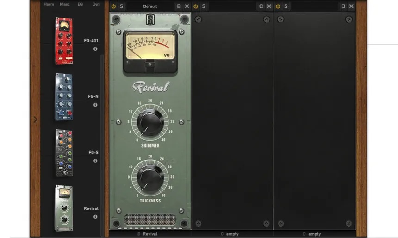Solo slot D
The width and height of the screenshot is (398, 238).
pyautogui.click(x=286, y=6)
